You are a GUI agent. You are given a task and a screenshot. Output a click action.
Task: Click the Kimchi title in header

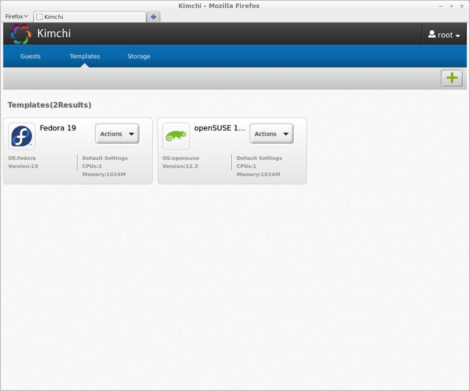point(54,33)
